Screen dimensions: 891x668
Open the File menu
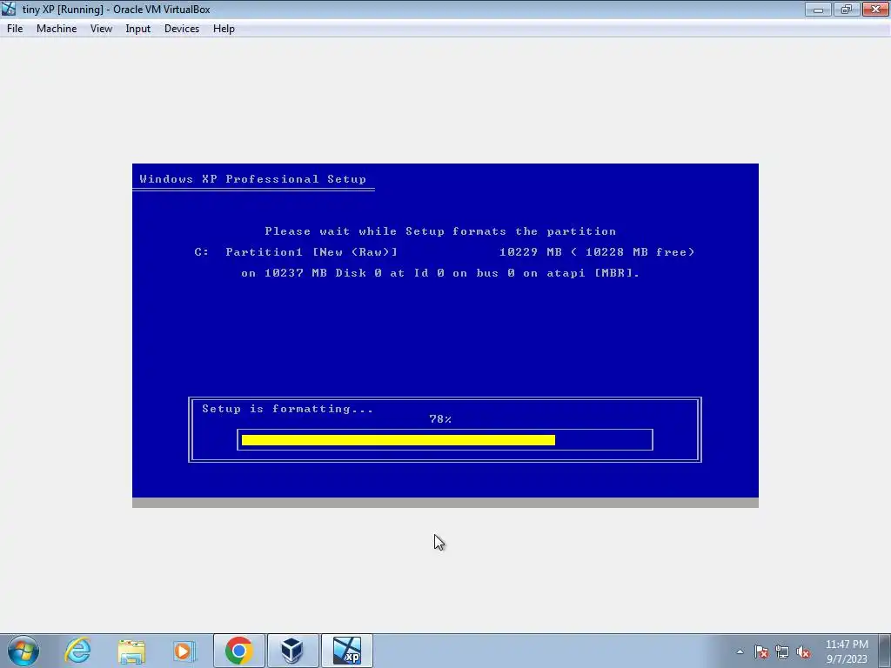tap(15, 29)
